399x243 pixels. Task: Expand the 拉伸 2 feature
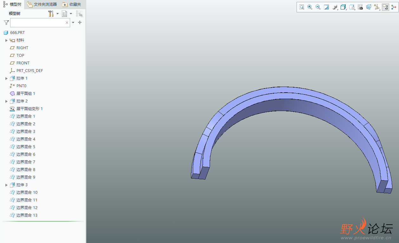pyautogui.click(x=6, y=101)
